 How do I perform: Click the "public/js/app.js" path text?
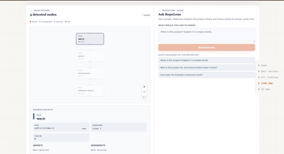44,128
